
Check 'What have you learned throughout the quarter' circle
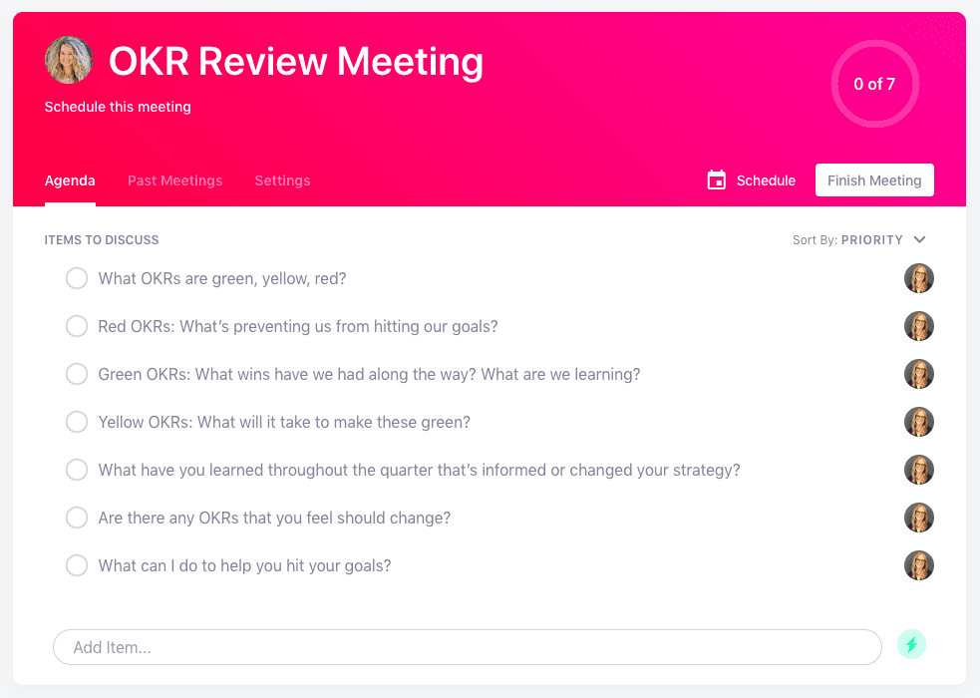(x=77, y=470)
